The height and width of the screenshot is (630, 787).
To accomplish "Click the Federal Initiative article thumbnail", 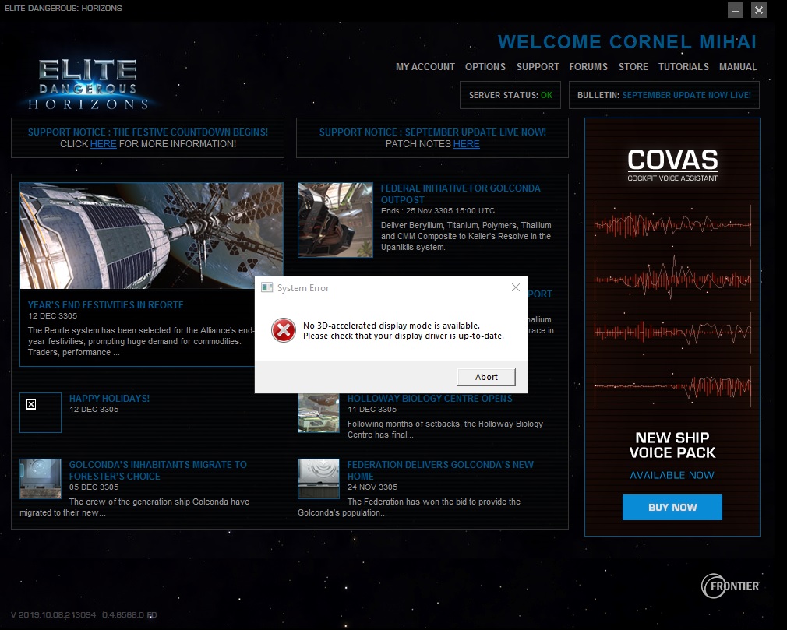I will pos(335,220).
